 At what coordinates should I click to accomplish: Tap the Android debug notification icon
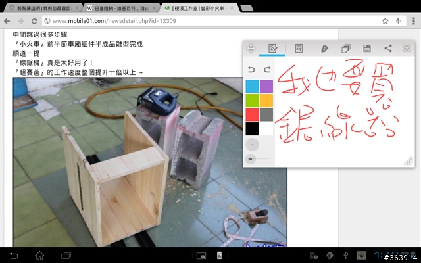[330, 256]
